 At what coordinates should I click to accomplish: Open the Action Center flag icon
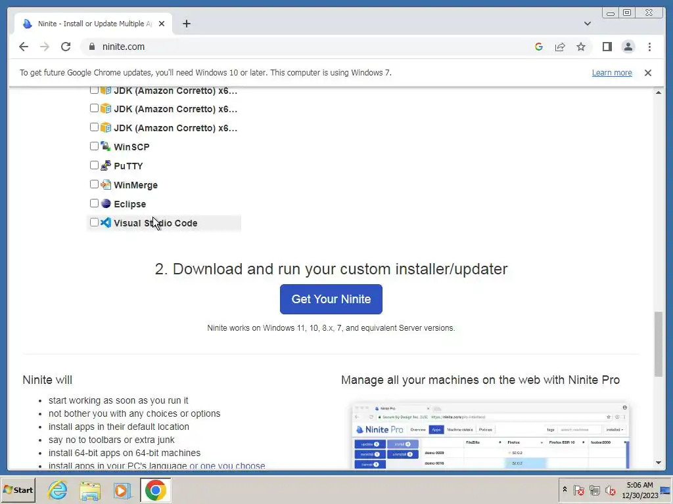578,490
